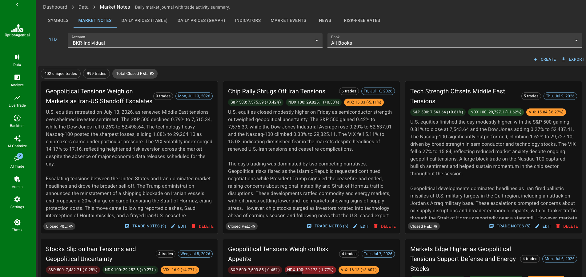Open the OptionAgent.ai logo home
The image size is (586, 277).
pyautogui.click(x=17, y=31)
